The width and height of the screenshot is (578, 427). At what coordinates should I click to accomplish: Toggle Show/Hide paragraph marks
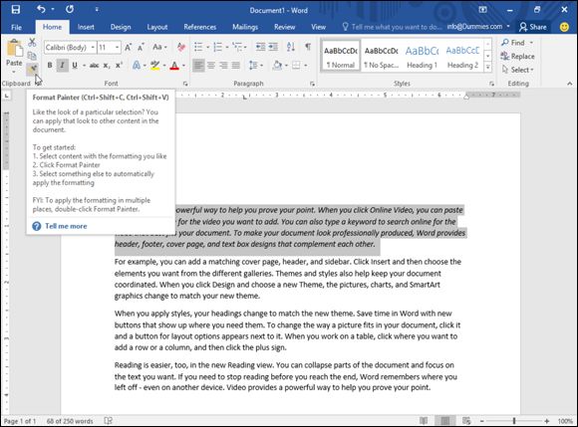pos(308,47)
